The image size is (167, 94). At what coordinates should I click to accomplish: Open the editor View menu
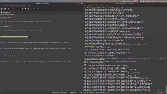(x=9, y=6)
